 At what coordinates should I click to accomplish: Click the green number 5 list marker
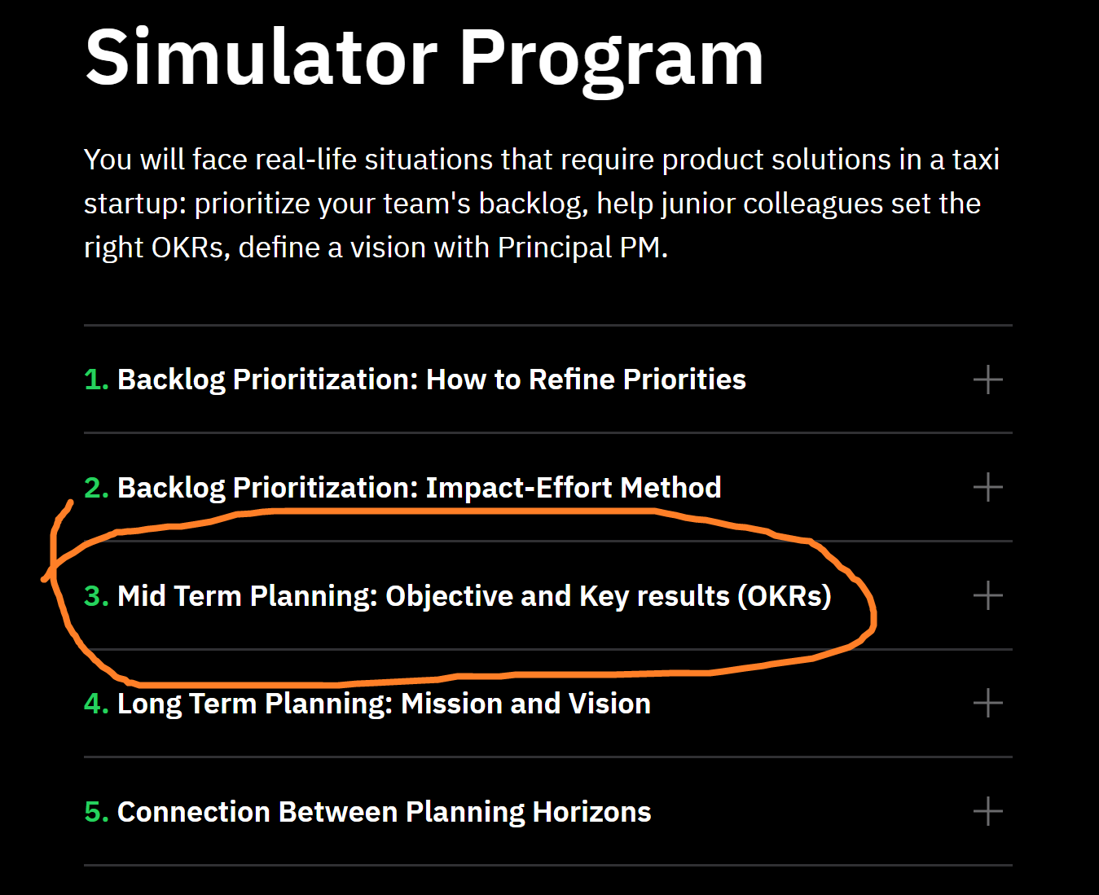(95, 811)
